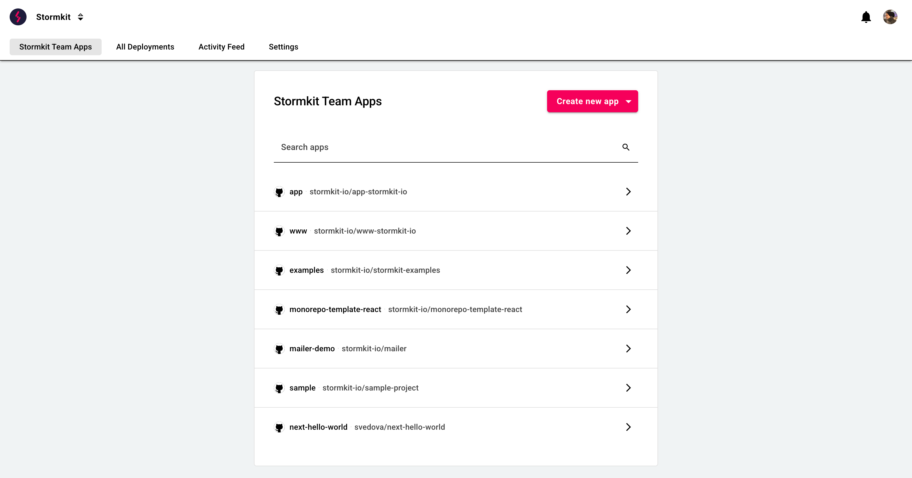The image size is (912, 478).
Task: Open the www stormkit-io app
Action: click(456, 231)
